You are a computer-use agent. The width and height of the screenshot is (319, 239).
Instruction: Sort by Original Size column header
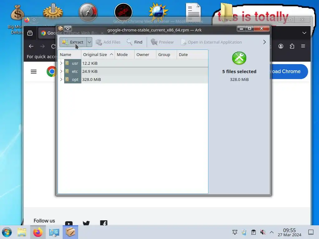(98, 54)
